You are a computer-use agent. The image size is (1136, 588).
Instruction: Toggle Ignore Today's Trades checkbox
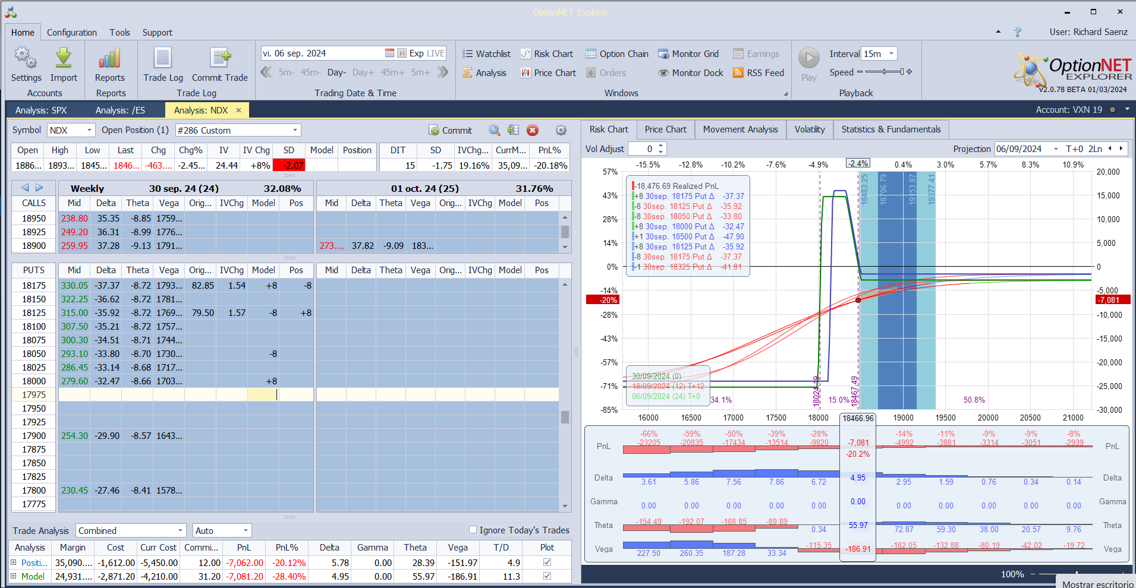[473, 530]
